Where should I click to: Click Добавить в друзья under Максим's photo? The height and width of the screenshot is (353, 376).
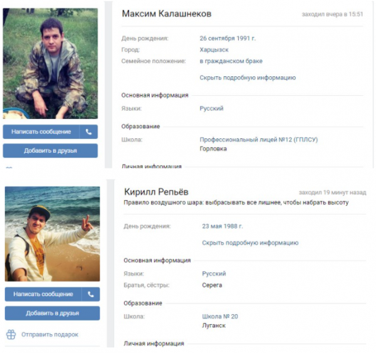click(x=50, y=151)
